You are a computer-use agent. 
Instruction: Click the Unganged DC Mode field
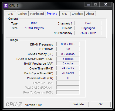coord(88,28)
